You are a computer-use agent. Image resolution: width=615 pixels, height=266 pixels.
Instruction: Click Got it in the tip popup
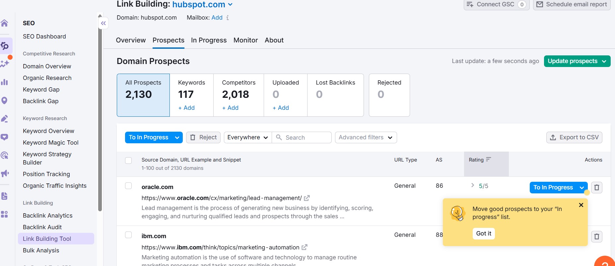point(483,233)
